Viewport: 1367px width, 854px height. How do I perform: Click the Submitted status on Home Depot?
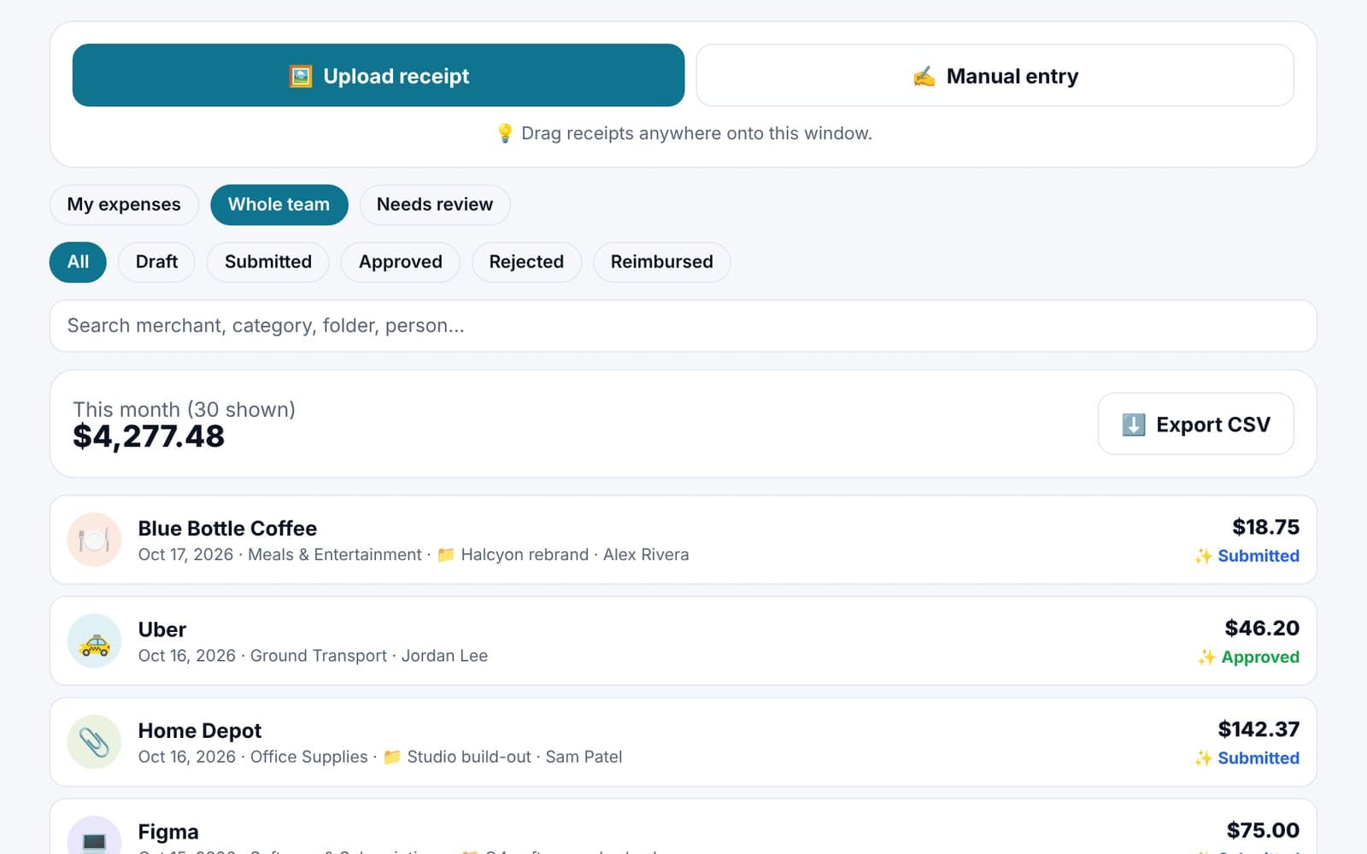[1258, 758]
